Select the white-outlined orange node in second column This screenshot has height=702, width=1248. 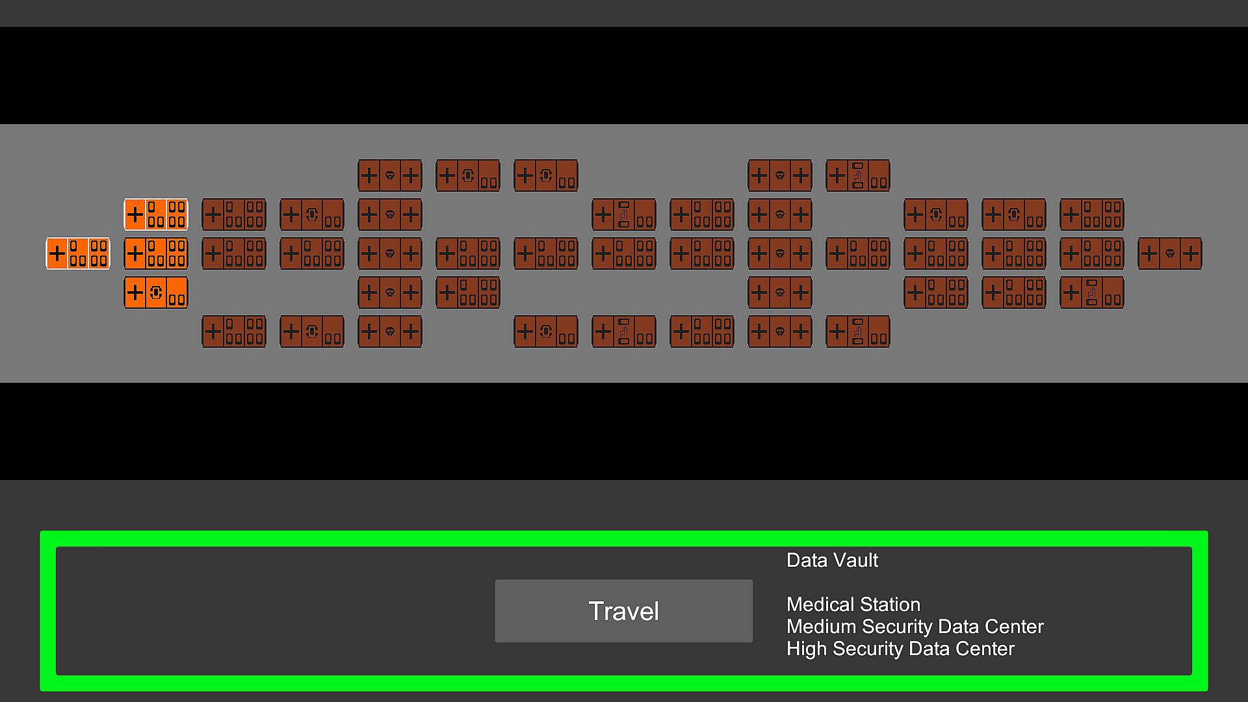click(x=156, y=214)
